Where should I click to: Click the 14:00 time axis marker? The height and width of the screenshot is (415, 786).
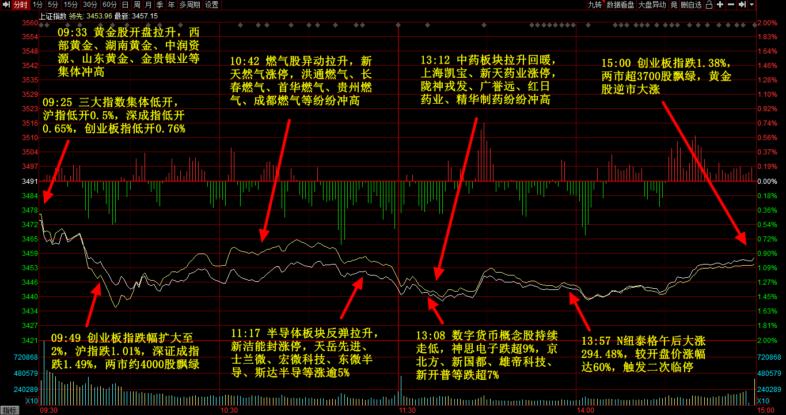pos(586,410)
